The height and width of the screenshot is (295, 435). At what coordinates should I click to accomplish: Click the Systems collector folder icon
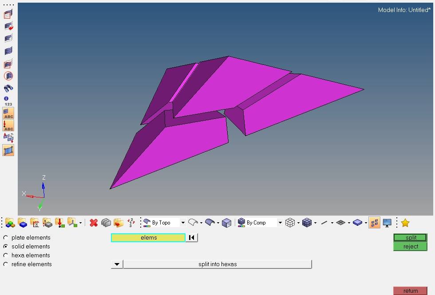tap(72, 223)
